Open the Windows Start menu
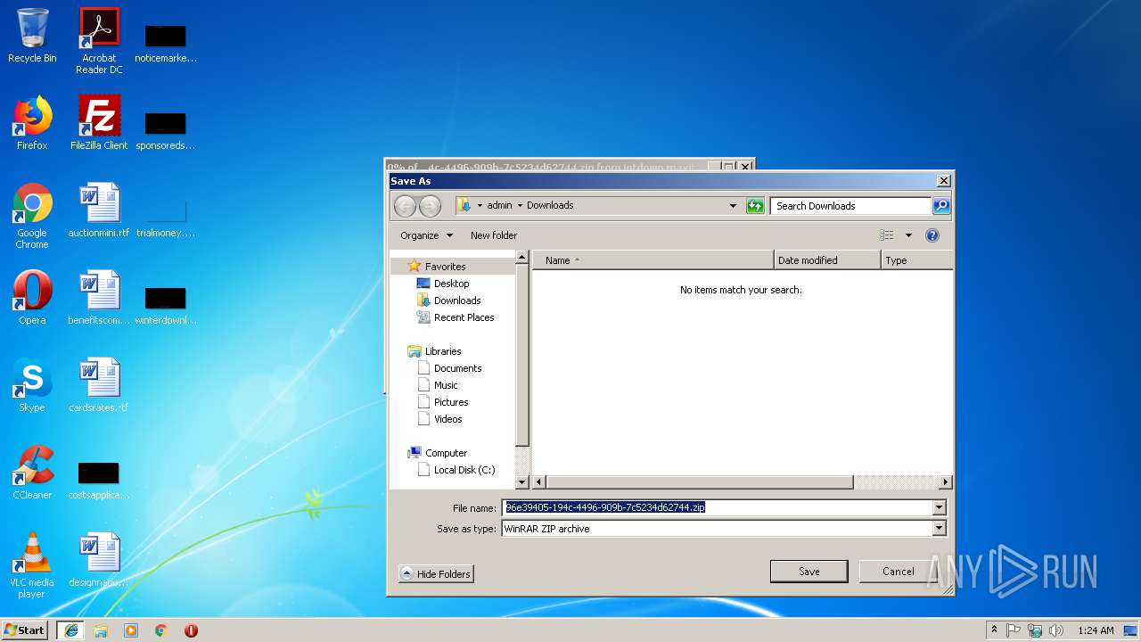This screenshot has width=1141, height=642. 25,630
